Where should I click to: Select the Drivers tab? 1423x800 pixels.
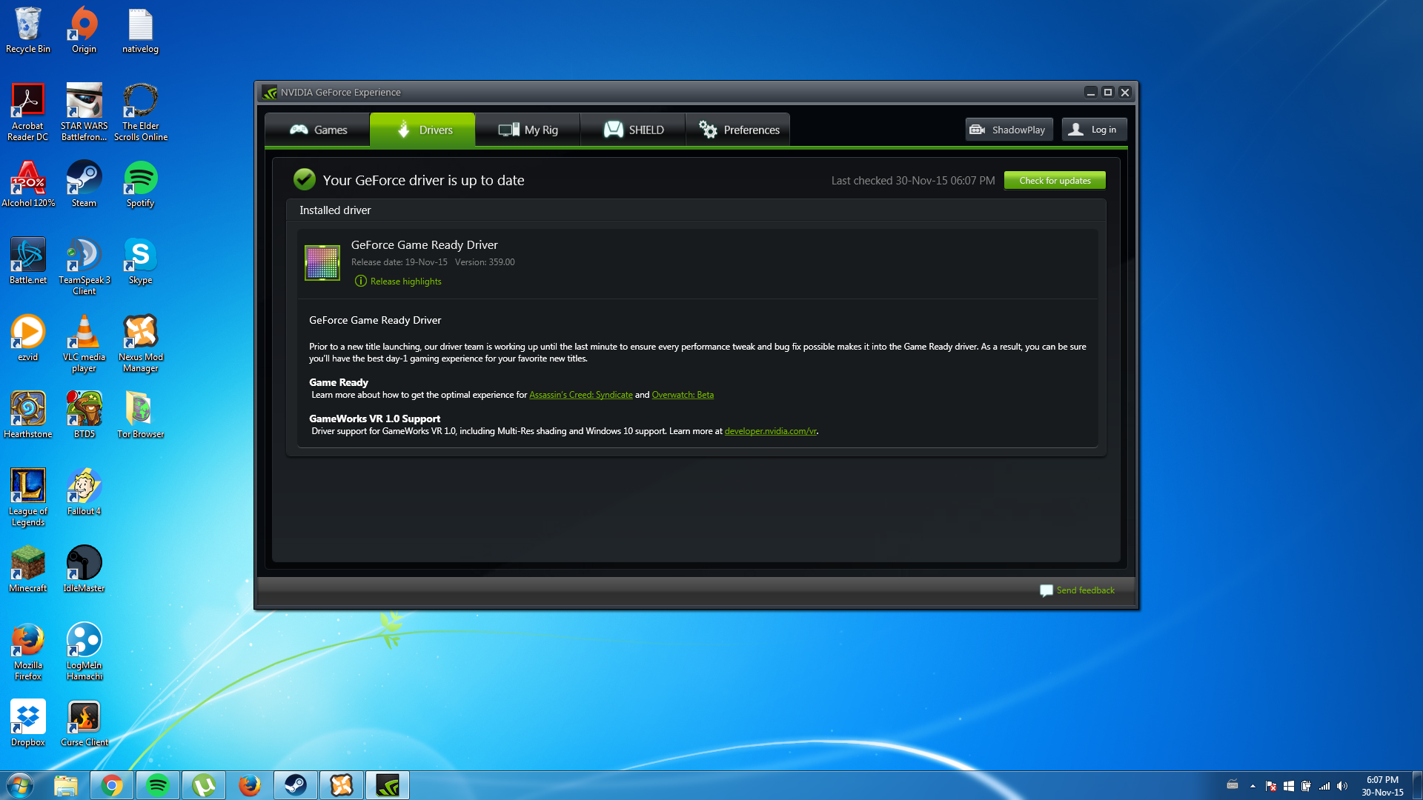(x=422, y=130)
